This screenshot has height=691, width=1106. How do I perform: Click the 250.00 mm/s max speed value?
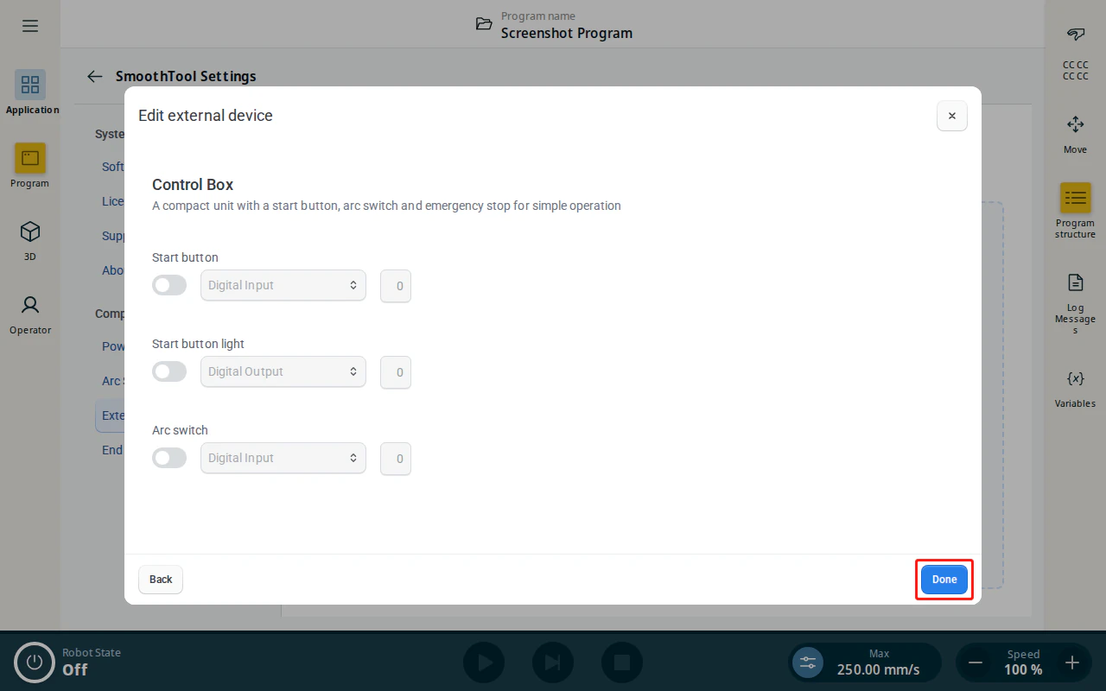click(x=878, y=669)
